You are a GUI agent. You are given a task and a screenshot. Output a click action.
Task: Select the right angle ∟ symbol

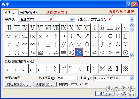(40, 44)
